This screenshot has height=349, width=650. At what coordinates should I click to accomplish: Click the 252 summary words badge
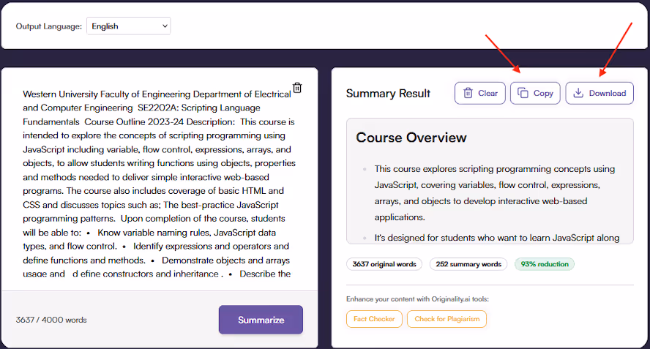[x=468, y=264]
